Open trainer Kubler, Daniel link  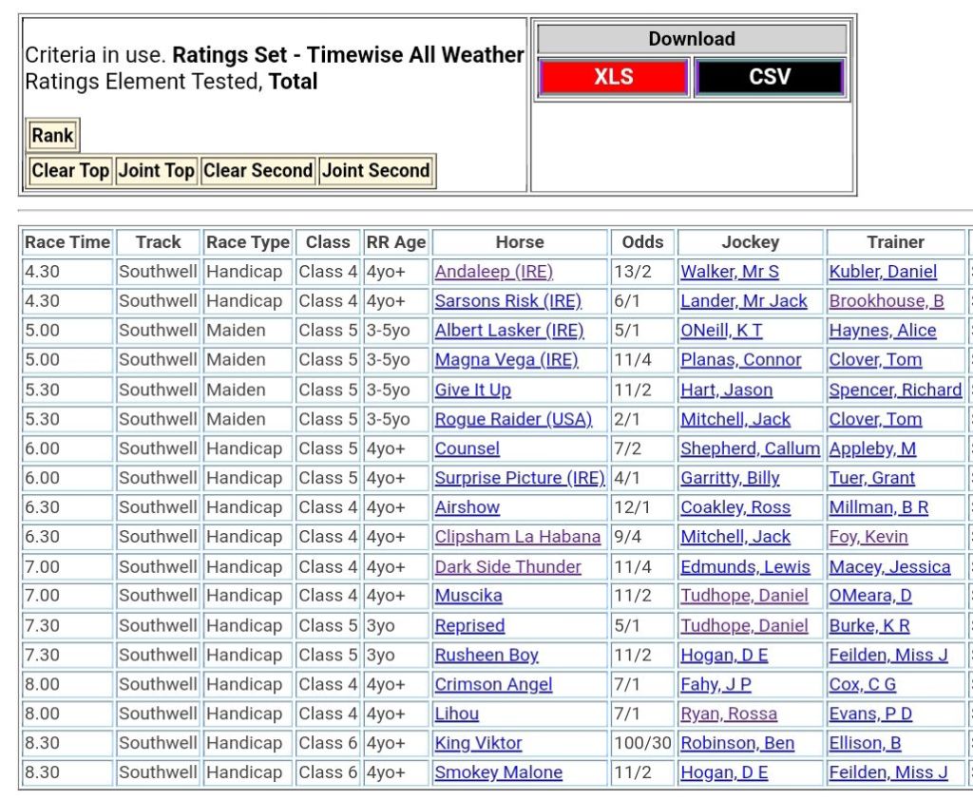click(883, 272)
